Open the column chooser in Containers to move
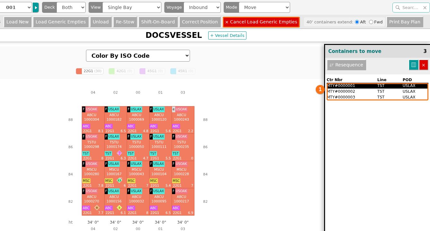Screen dimensions: 430x231 click(414, 65)
